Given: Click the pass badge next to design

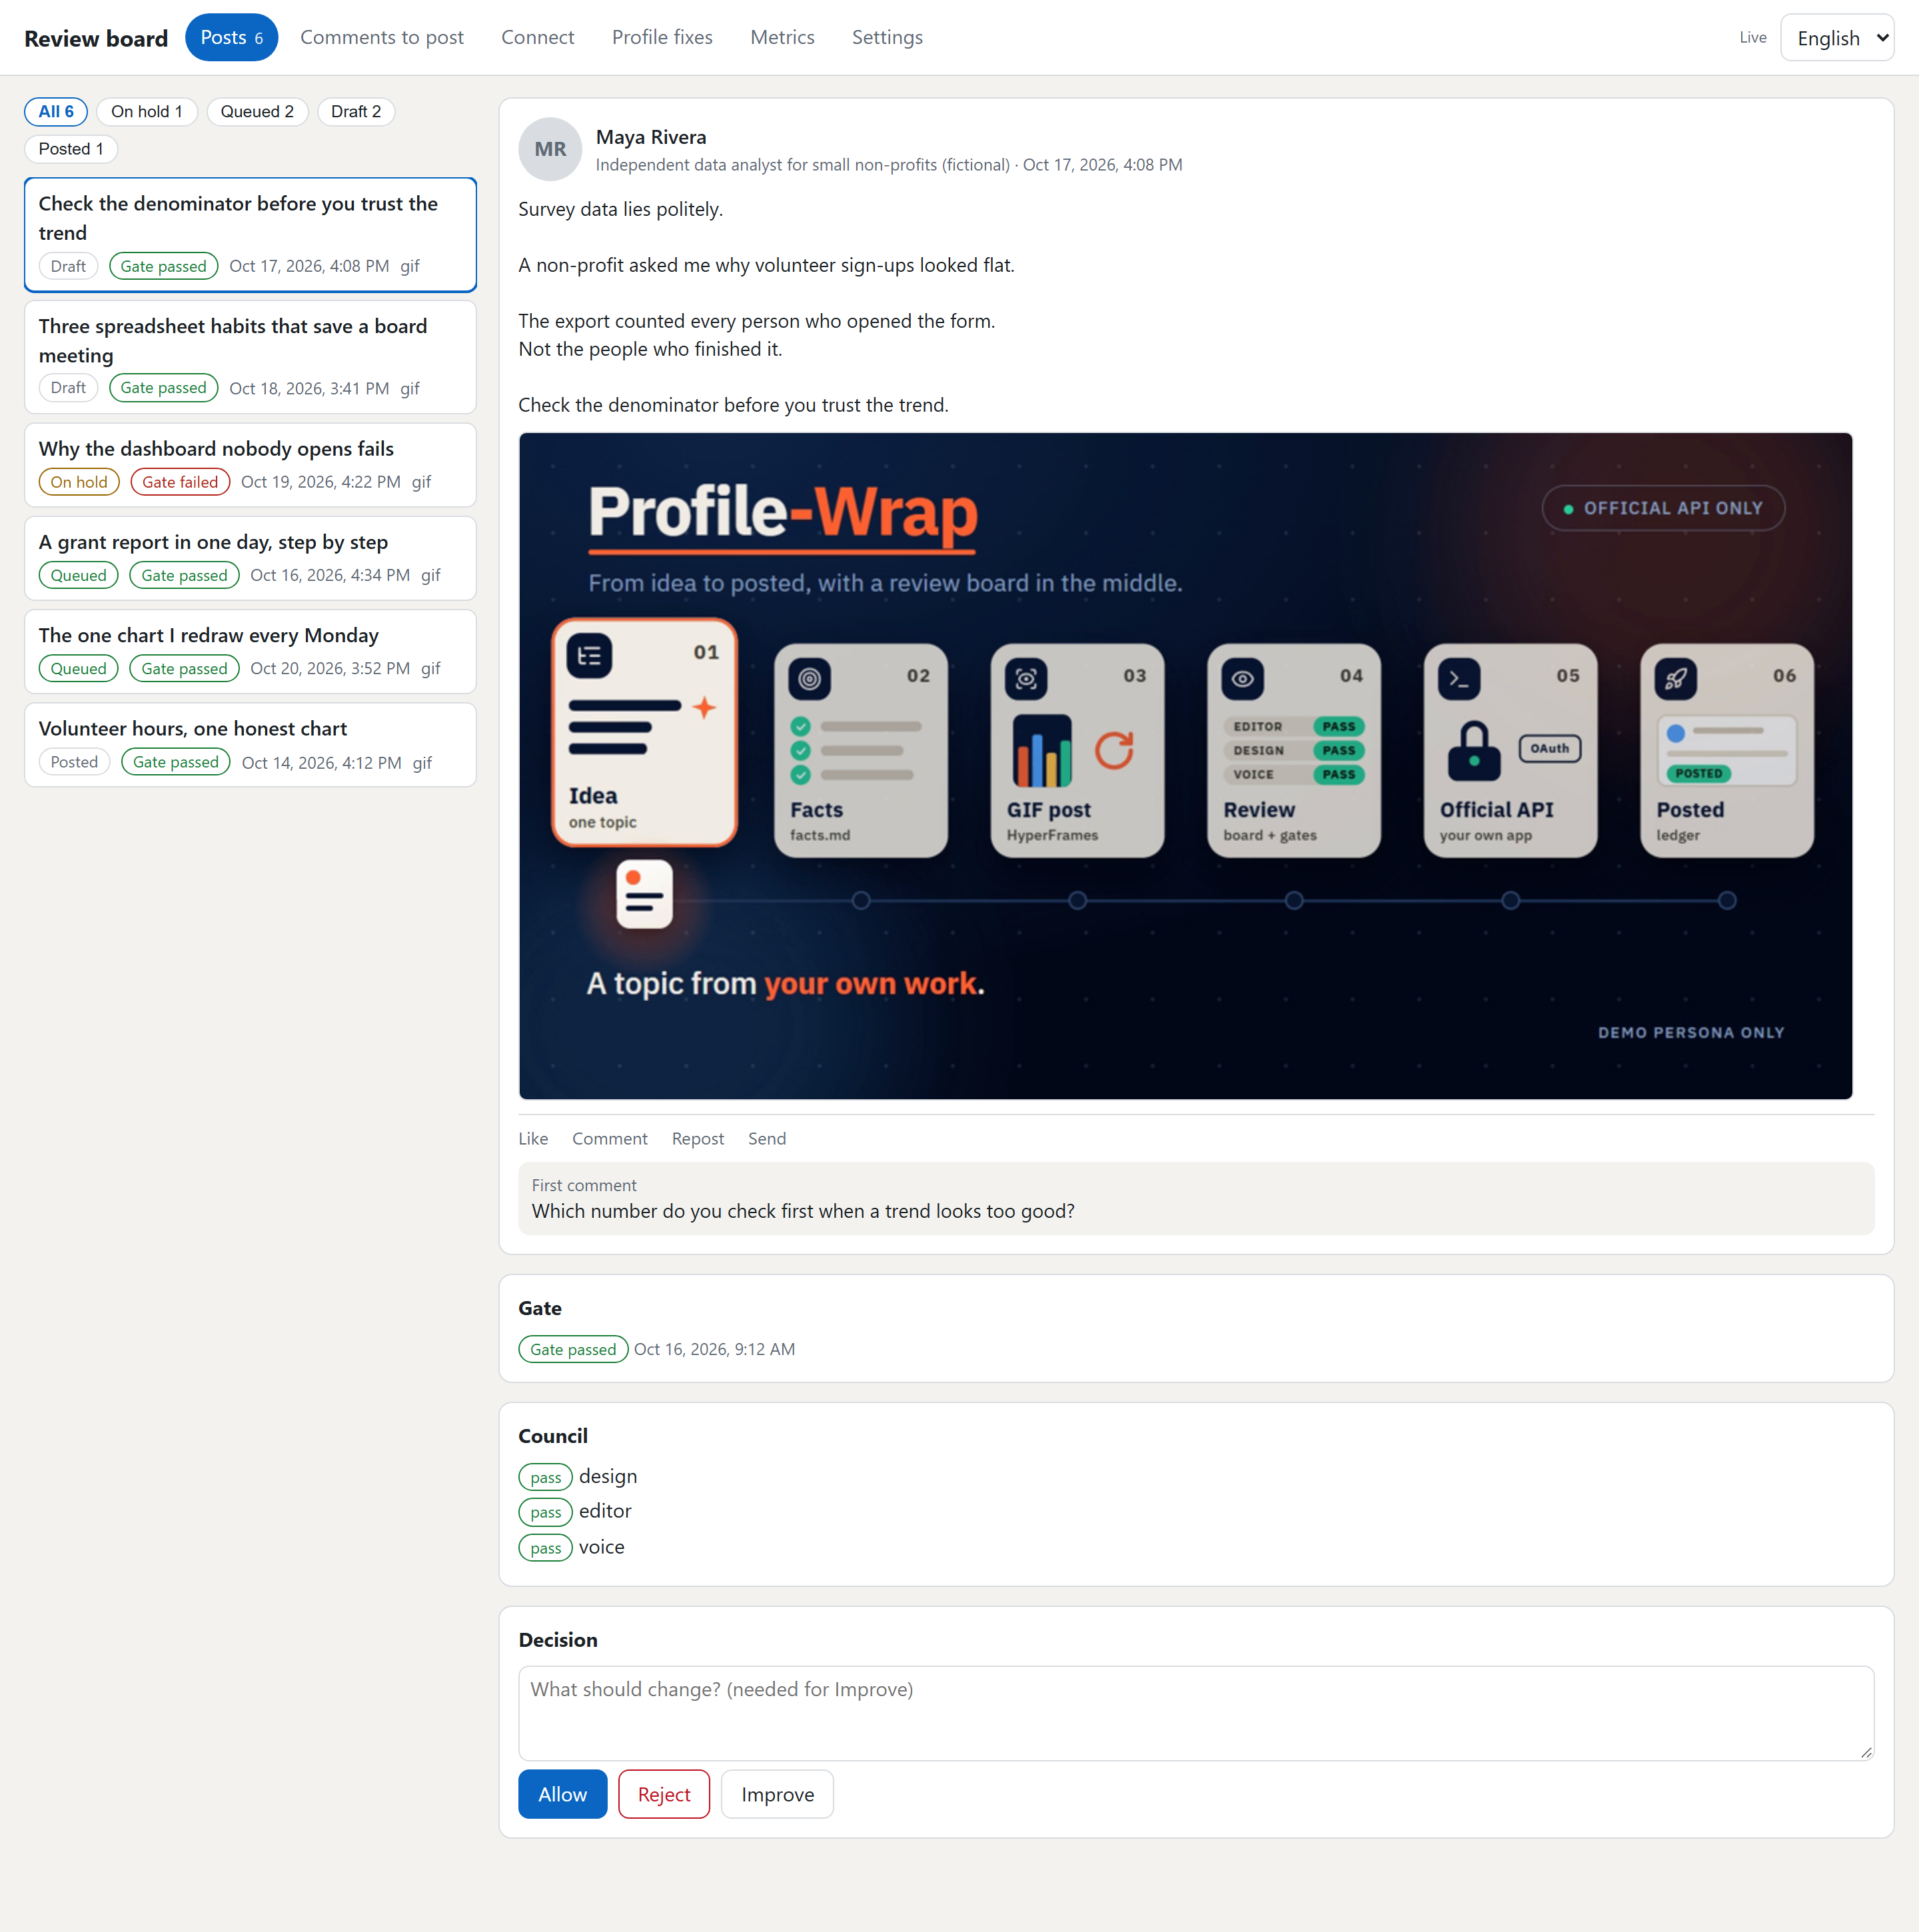Looking at the screenshot, I should coord(545,1477).
